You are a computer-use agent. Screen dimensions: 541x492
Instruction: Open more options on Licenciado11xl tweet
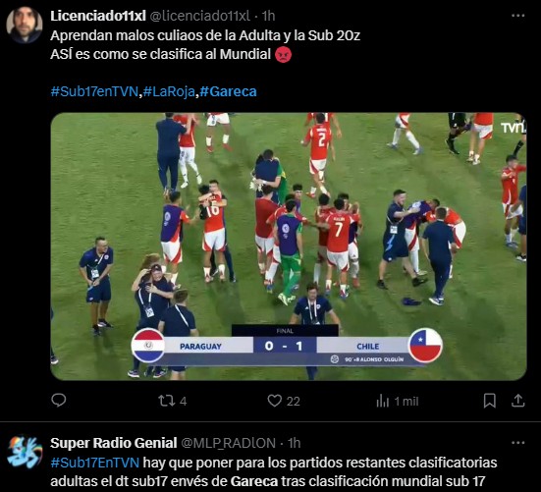tap(517, 16)
